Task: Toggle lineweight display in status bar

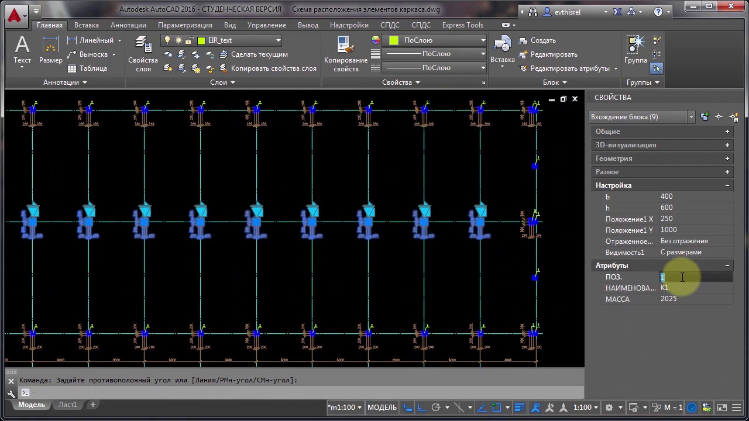Action: pos(519,408)
